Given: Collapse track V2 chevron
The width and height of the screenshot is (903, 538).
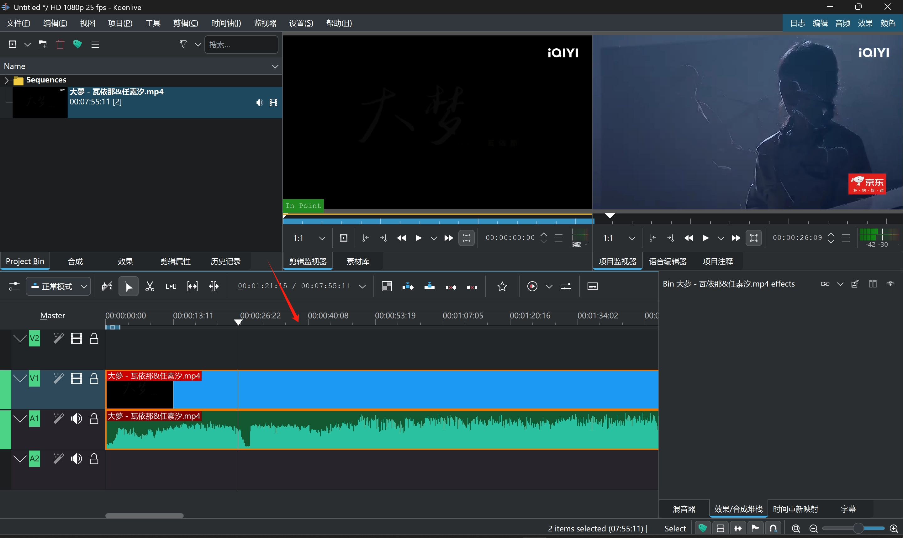Looking at the screenshot, I should coord(20,339).
